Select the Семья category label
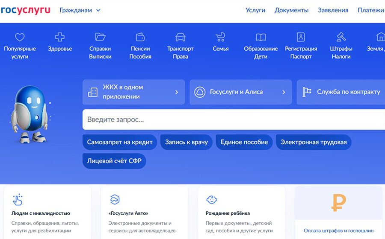Viewport: 385px width, 239px height. coord(220,49)
